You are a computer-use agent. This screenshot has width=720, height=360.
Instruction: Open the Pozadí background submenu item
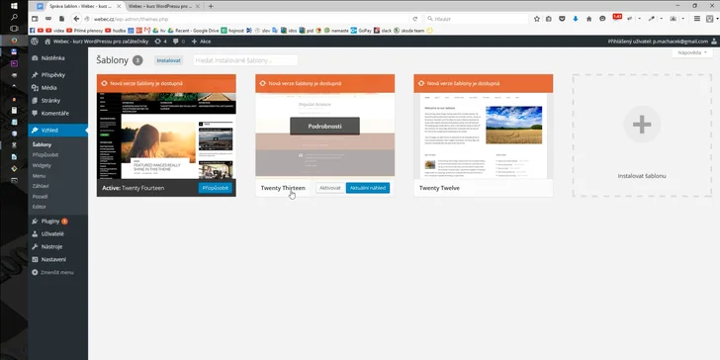tap(40, 197)
